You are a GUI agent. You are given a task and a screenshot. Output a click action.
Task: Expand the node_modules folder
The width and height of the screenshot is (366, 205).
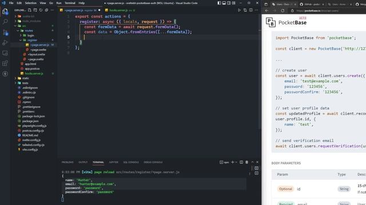[x=15, y=21]
